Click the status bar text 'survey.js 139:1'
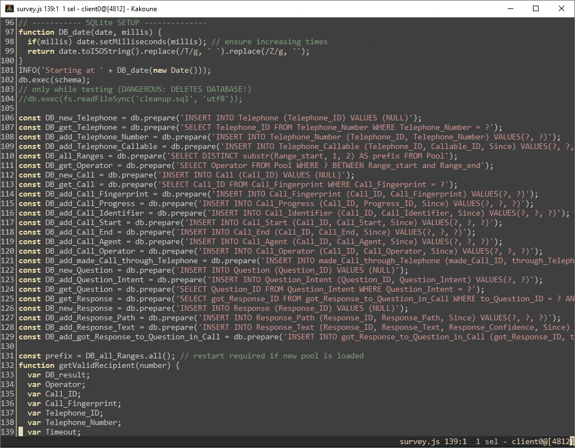The width and height of the screenshot is (575, 448). pyautogui.click(x=433, y=442)
